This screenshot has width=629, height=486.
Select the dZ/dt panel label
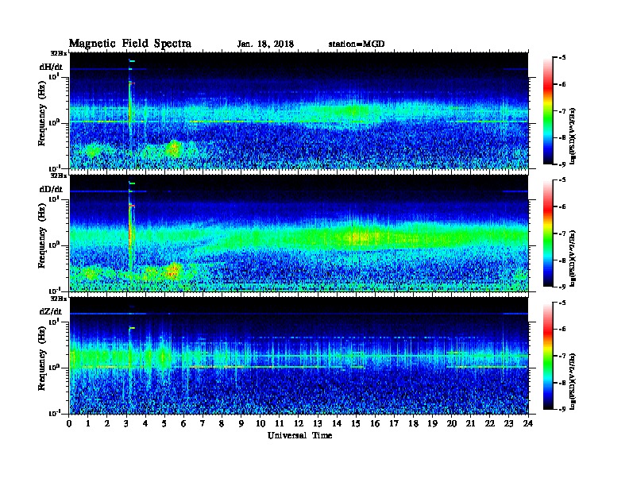tap(51, 311)
